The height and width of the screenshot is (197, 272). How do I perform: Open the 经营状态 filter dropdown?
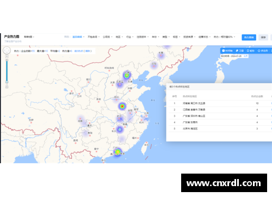(x=205, y=37)
